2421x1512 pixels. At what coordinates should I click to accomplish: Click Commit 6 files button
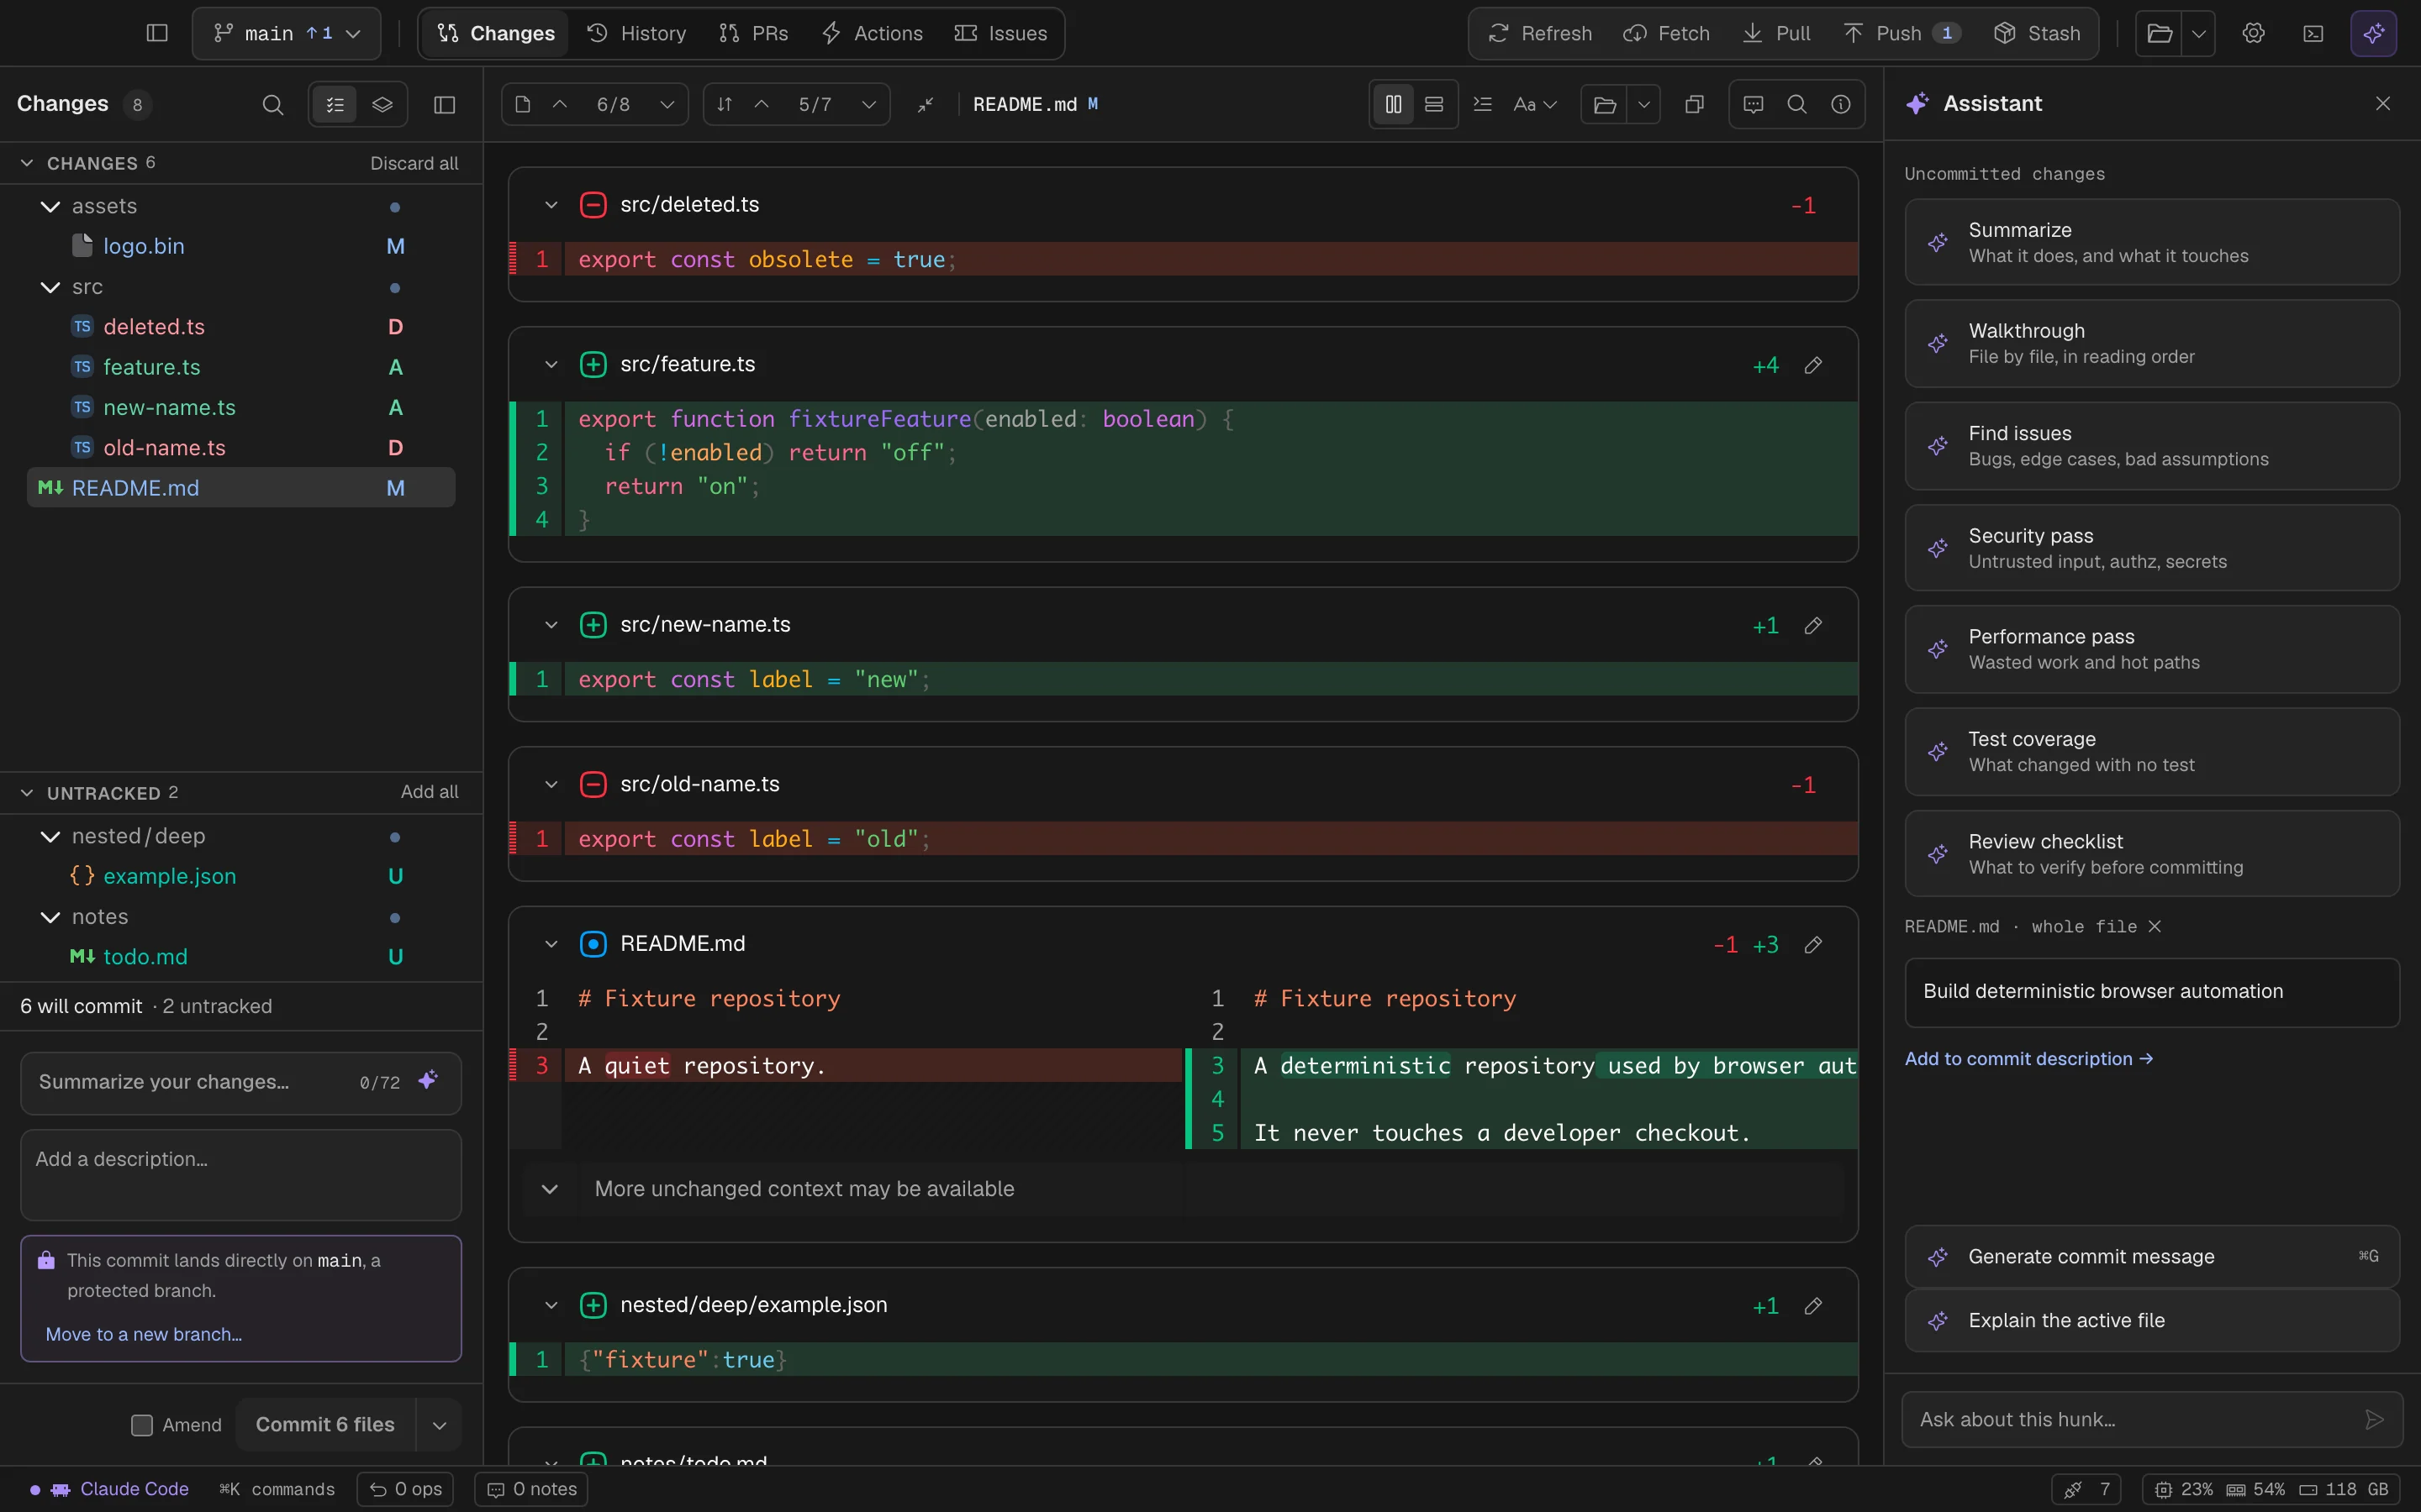325,1424
